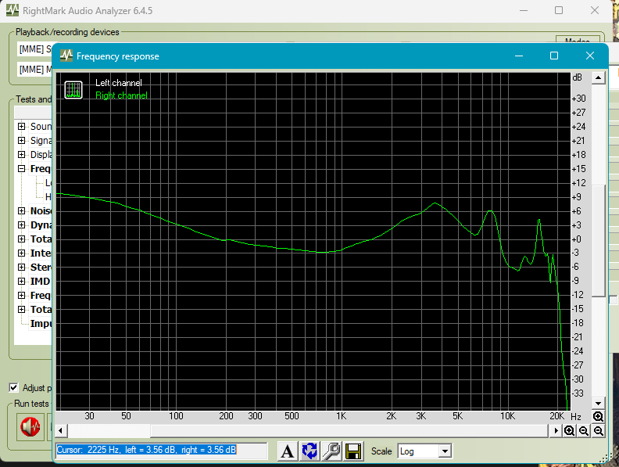
Task: Zoom out on the horizontal frequency axis
Action: pyautogui.click(x=584, y=431)
